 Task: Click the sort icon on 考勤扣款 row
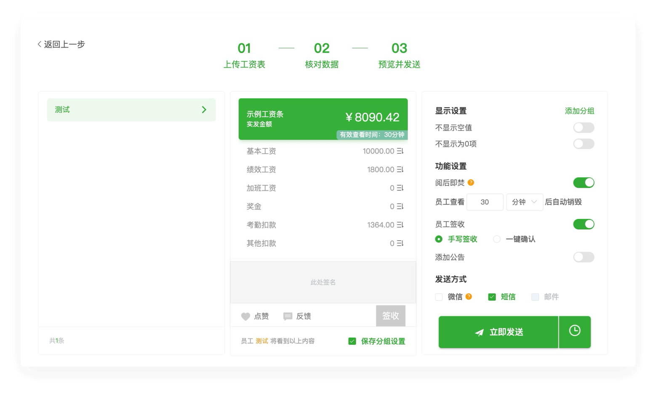click(400, 225)
